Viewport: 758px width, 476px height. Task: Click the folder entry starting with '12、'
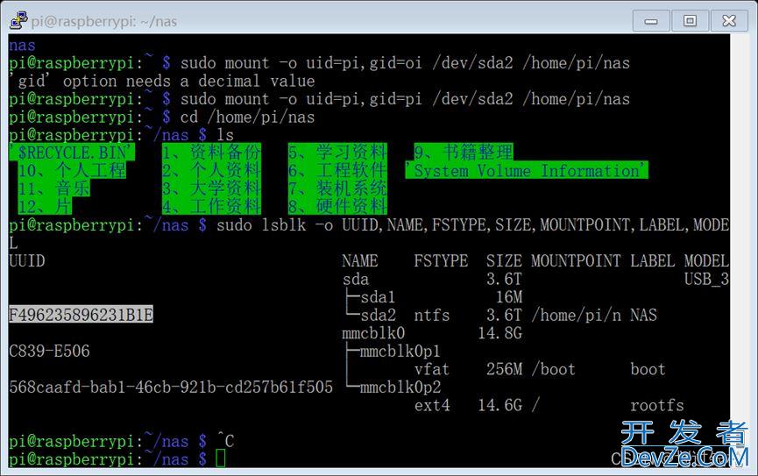click(x=45, y=206)
